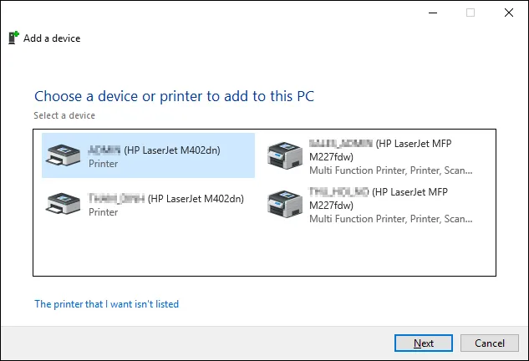Click the "Add a device" window title text
This screenshot has height=361, width=529.
(x=52, y=38)
